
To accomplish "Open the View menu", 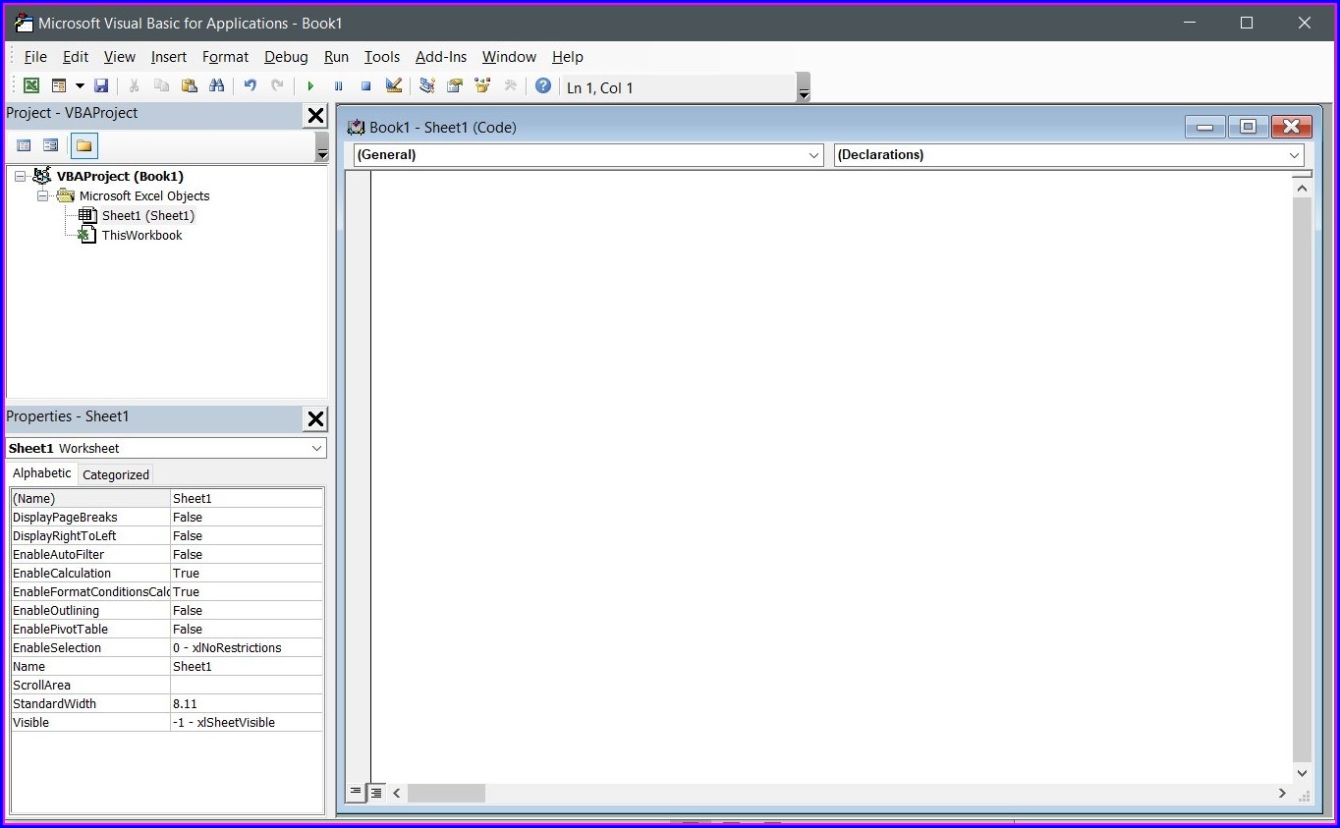I will [x=120, y=57].
